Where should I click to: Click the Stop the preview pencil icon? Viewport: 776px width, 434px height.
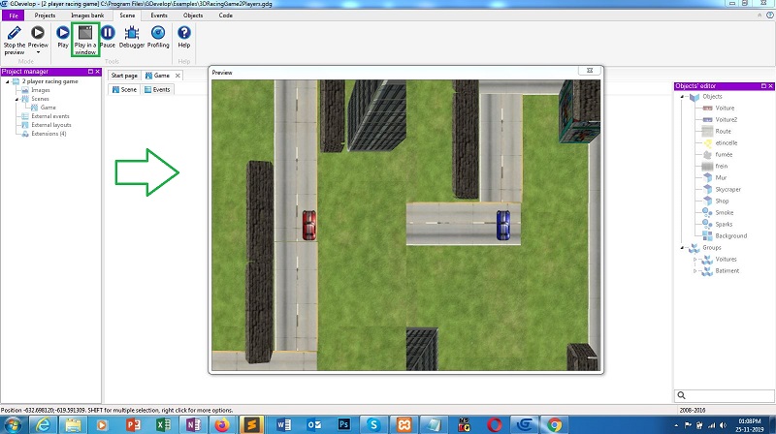pyautogui.click(x=14, y=33)
